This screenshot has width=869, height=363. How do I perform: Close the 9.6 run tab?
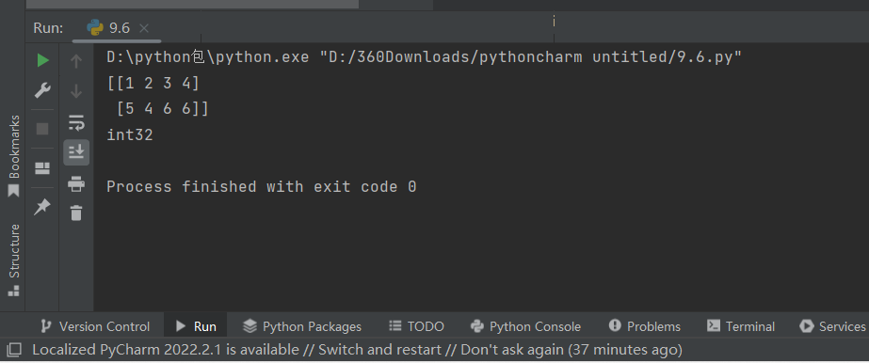click(x=143, y=28)
